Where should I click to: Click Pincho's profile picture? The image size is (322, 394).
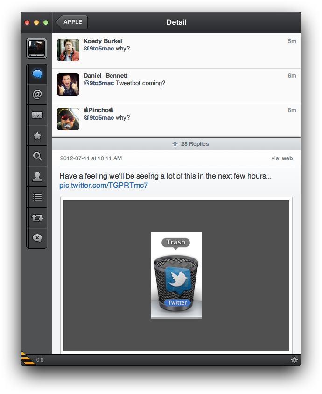coord(68,119)
